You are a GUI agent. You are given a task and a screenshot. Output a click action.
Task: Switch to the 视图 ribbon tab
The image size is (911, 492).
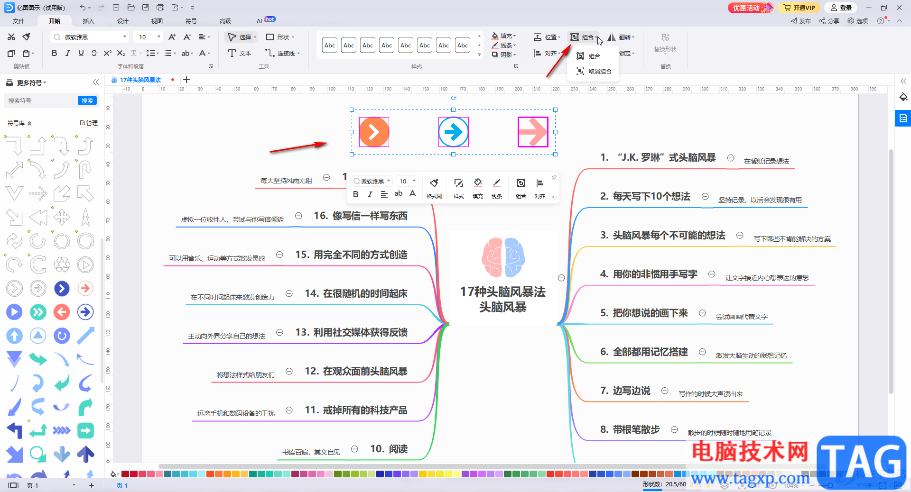157,21
